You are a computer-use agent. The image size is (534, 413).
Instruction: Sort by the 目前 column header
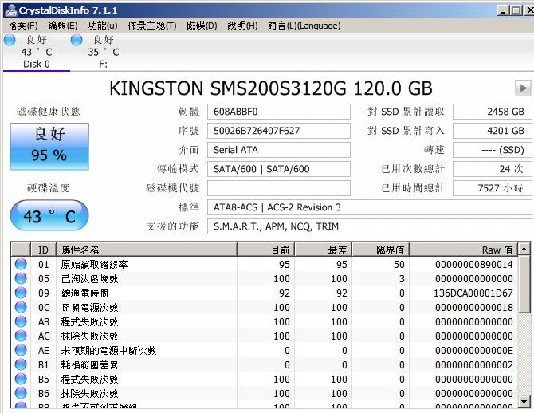[265, 250]
